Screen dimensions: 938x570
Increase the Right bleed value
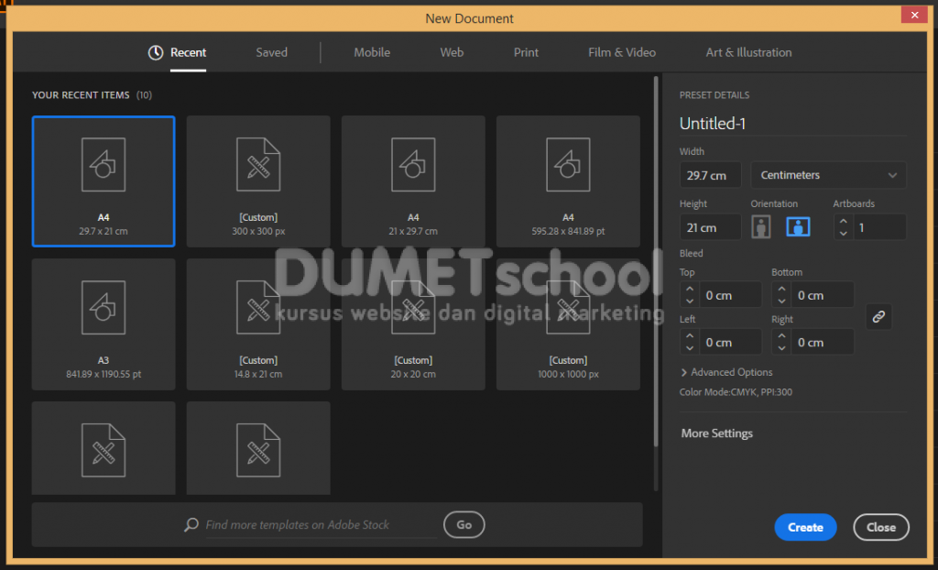pos(782,336)
